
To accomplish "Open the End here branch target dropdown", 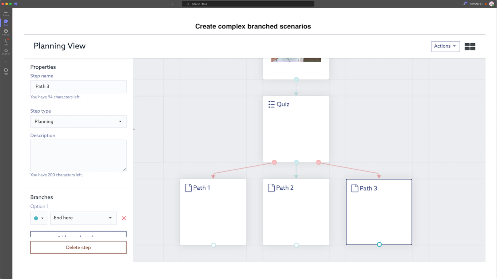I will click(83, 218).
